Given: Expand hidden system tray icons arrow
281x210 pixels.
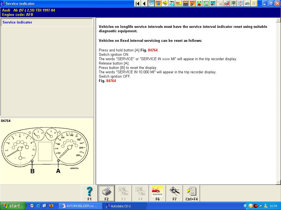Looking at the screenshot, I should click(245, 206).
